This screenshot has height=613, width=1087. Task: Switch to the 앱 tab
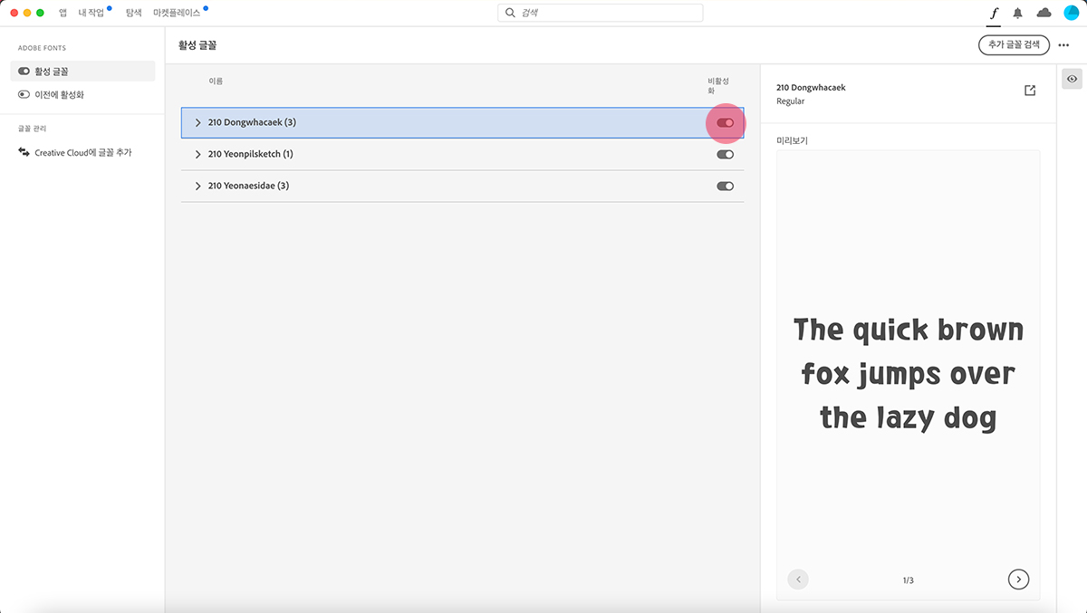(63, 13)
